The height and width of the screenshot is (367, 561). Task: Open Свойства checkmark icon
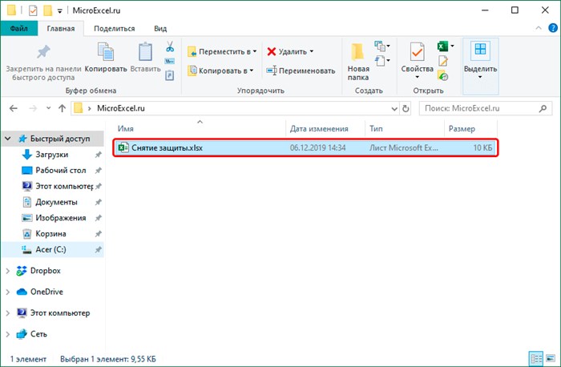[418, 52]
